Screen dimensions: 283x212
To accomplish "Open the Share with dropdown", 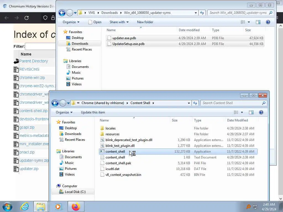I will click(x=119, y=22).
